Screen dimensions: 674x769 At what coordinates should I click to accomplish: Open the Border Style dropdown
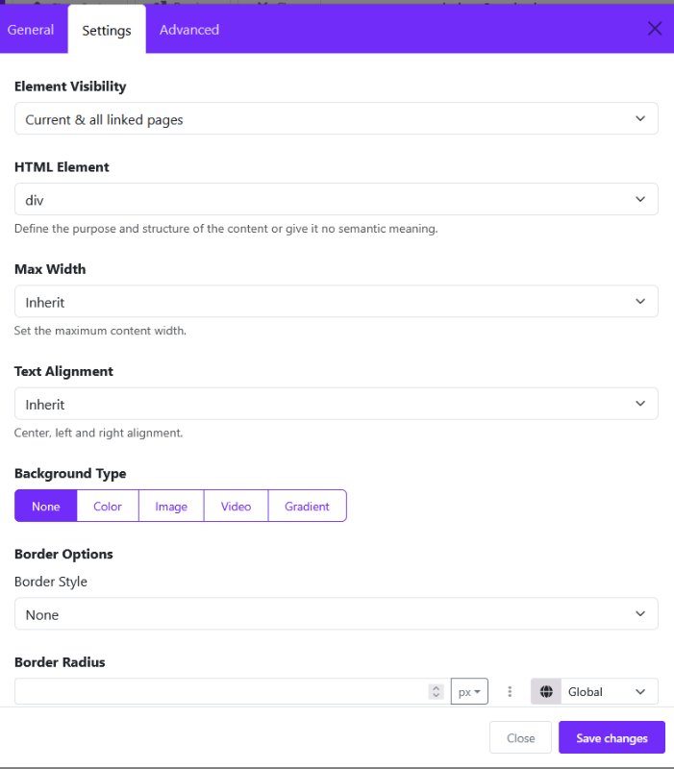click(336, 614)
